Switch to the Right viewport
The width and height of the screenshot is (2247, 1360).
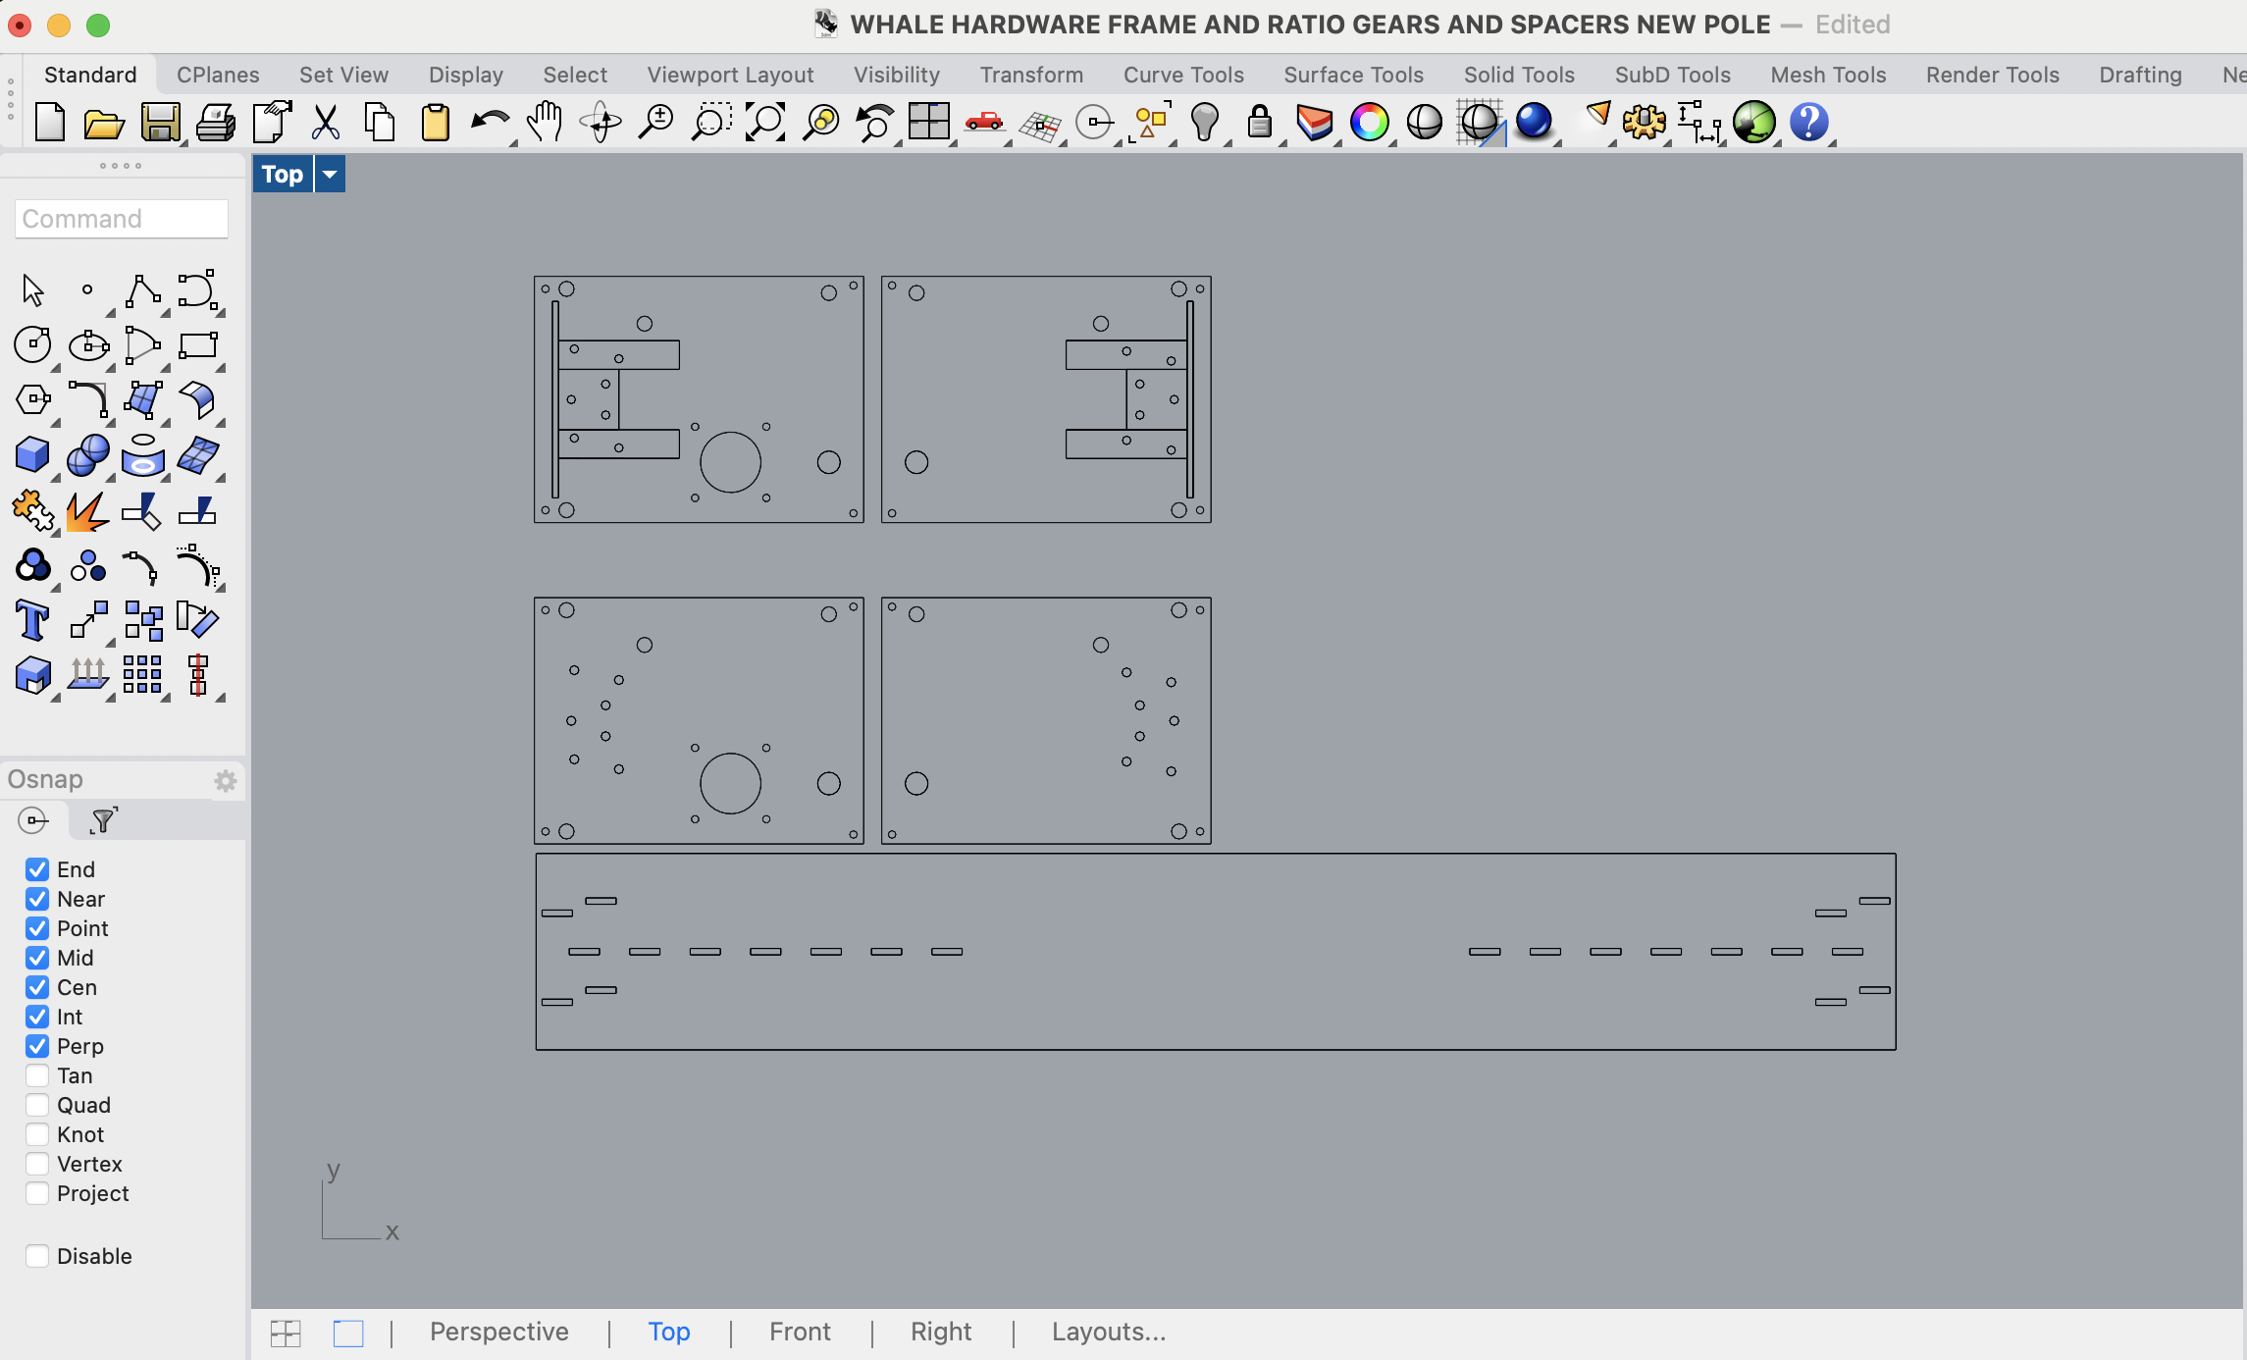click(940, 1332)
